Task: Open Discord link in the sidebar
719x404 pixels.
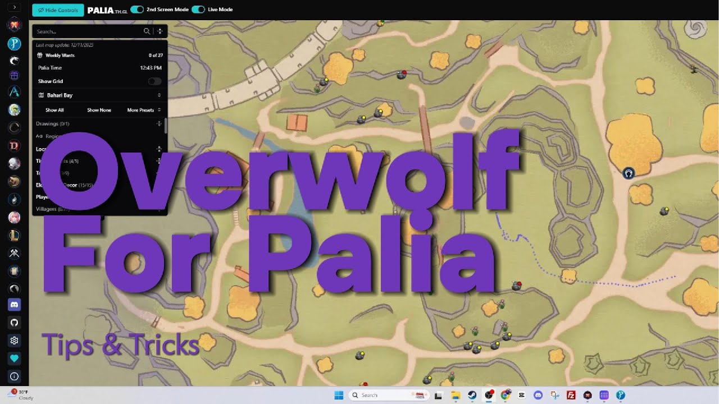Action: pyautogui.click(x=14, y=305)
